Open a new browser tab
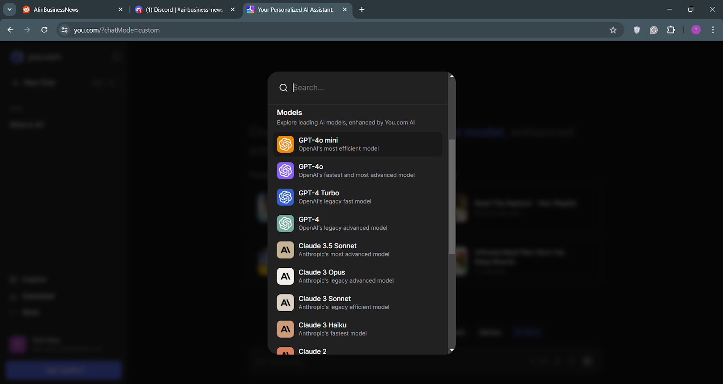The height and width of the screenshot is (384, 723). 362,9
